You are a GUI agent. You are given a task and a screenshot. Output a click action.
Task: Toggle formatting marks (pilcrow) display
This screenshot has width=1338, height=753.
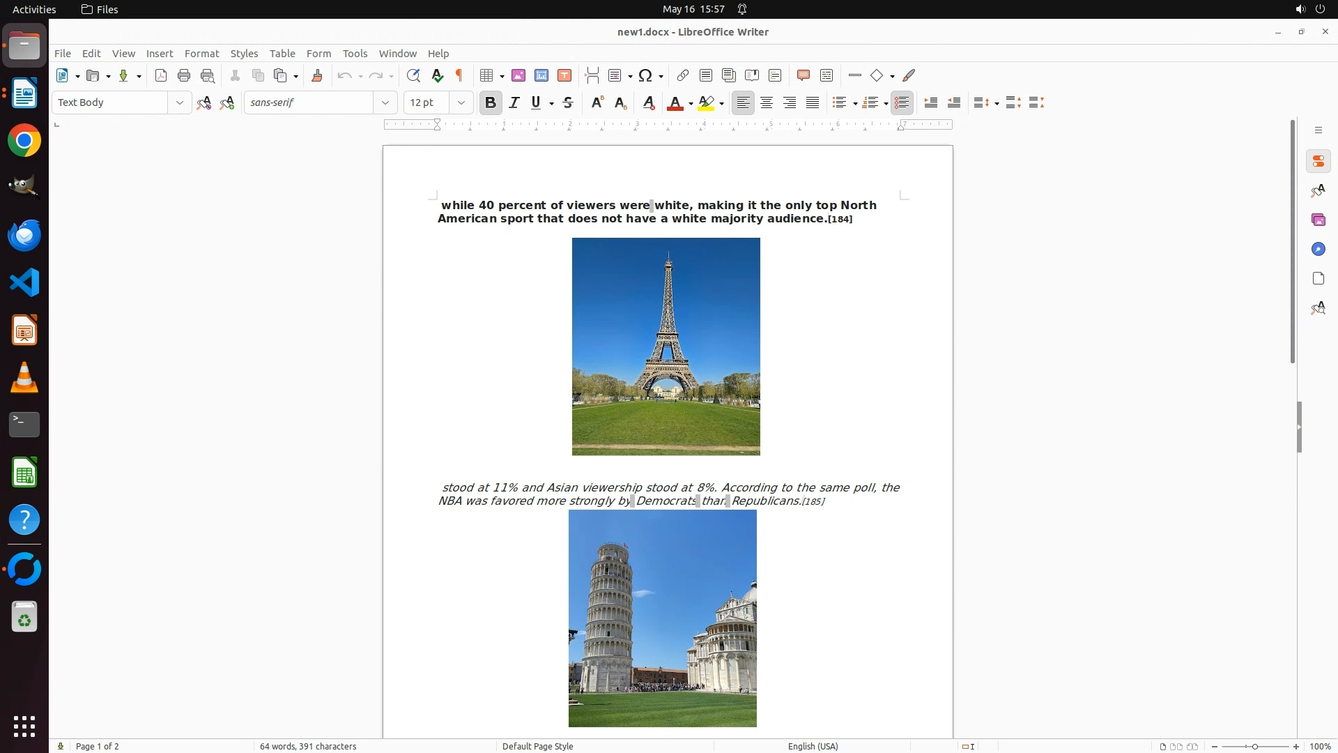(x=459, y=76)
